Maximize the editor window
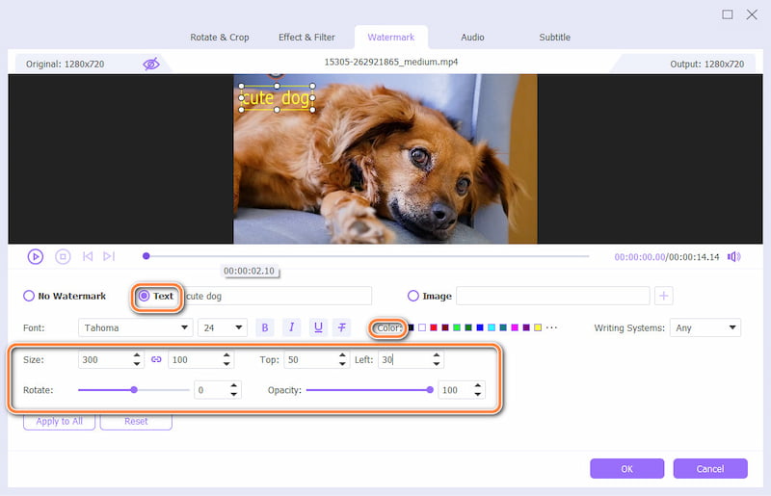 [x=728, y=14]
